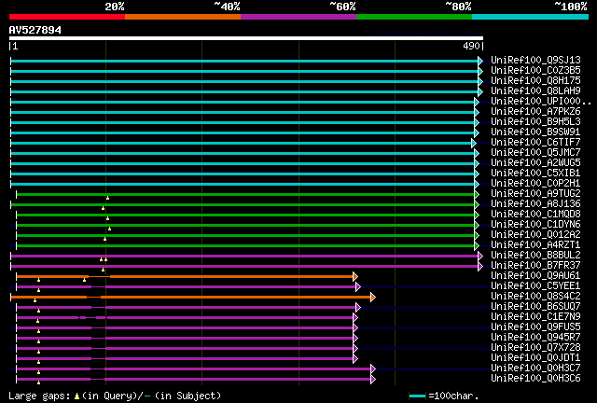
Task: Select the UniRef100_C1DYN6 label
Action: point(535,224)
